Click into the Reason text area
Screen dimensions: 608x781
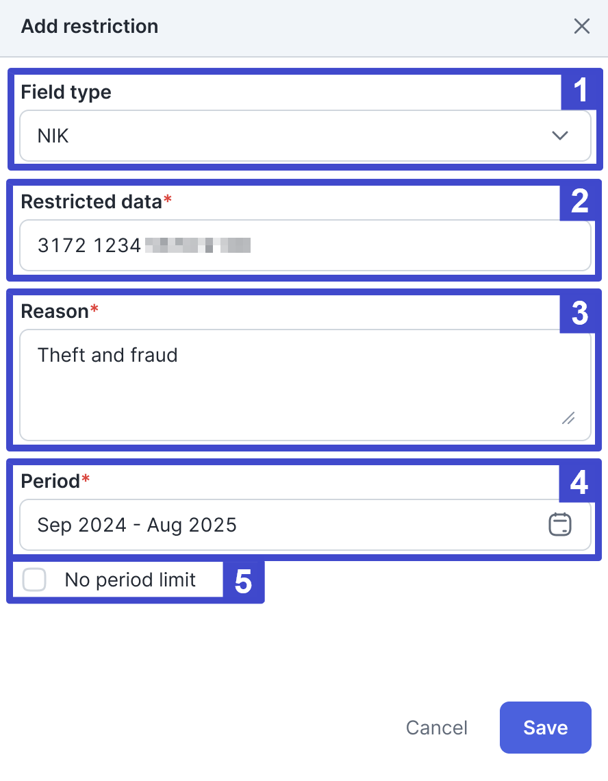(305, 385)
